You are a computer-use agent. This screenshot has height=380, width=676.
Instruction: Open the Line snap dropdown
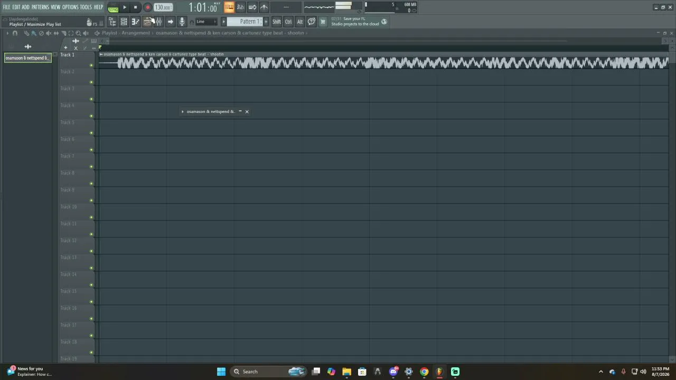tap(206, 22)
